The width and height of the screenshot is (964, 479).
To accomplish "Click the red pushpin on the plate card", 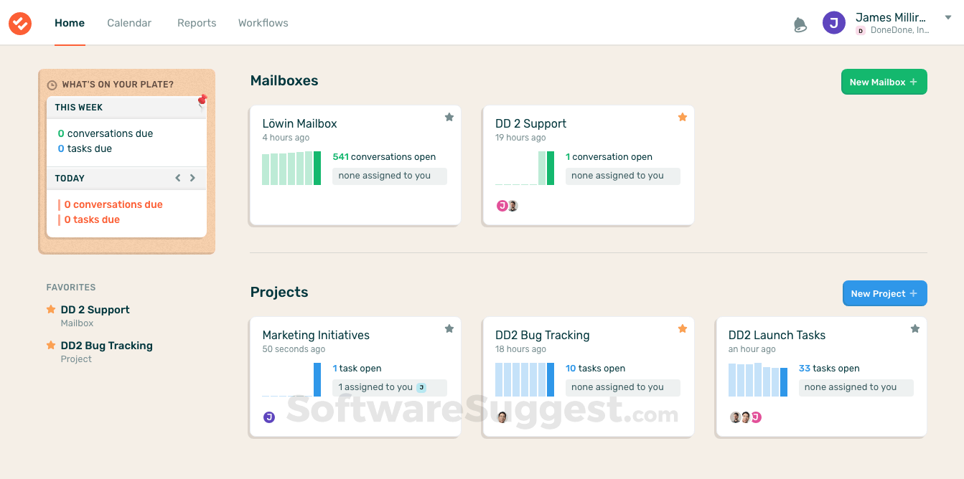I will coord(202,100).
